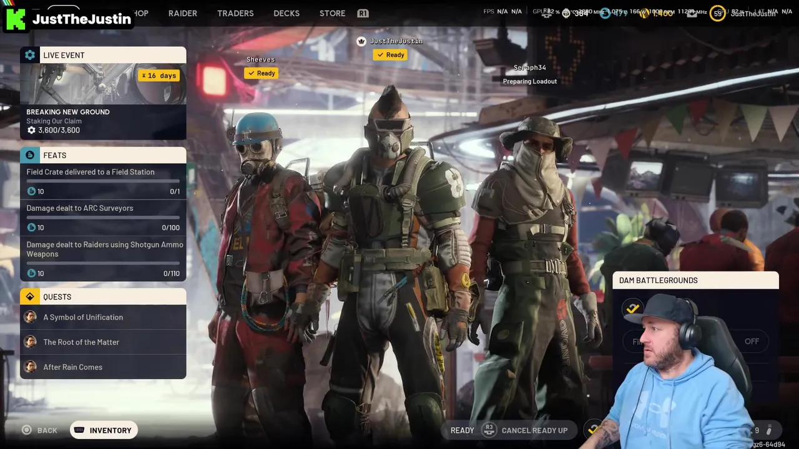799x449 pixels.
Task: Click the R3 stick icon
Action: [x=489, y=430]
